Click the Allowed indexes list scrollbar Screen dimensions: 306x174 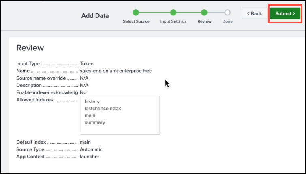(x=158, y=115)
